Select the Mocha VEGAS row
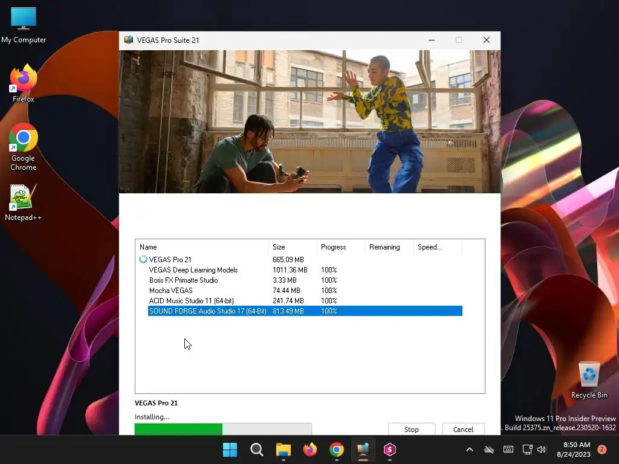 (x=305, y=291)
